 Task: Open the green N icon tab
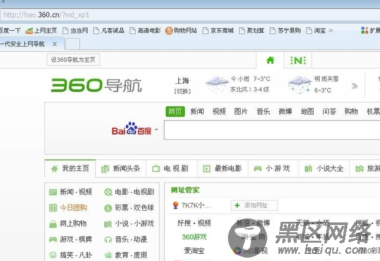[x=298, y=60]
